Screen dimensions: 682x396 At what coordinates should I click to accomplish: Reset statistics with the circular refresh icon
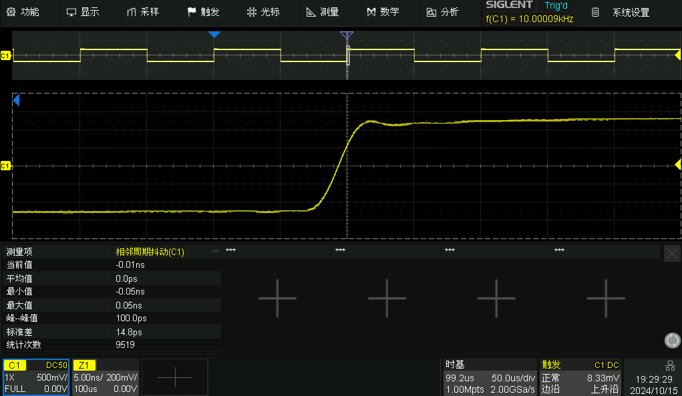(x=673, y=341)
